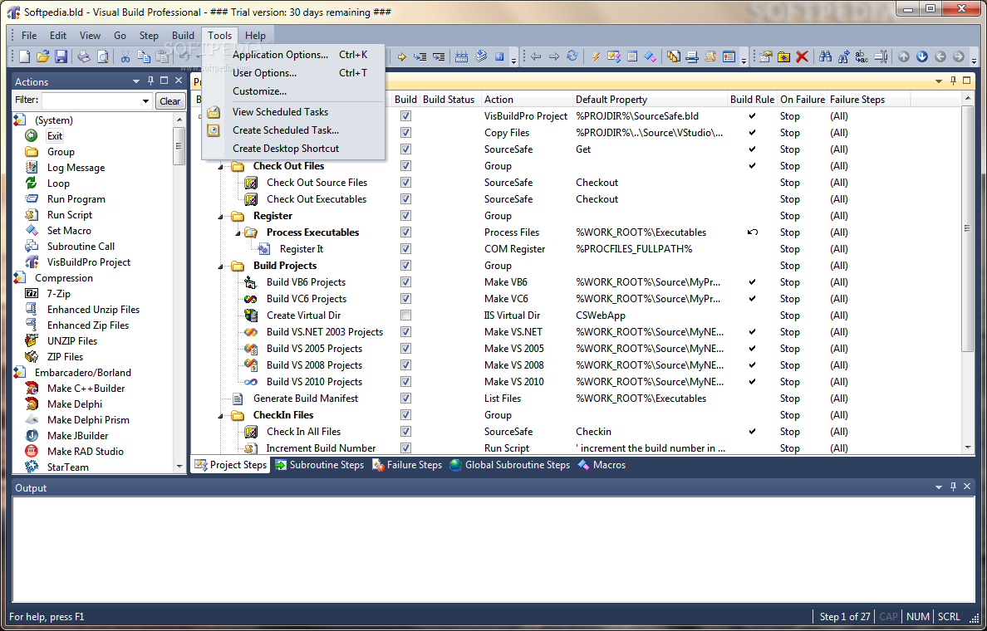The image size is (987, 631).
Task: Click the lightning bolt toolbar icon
Action: [595, 56]
